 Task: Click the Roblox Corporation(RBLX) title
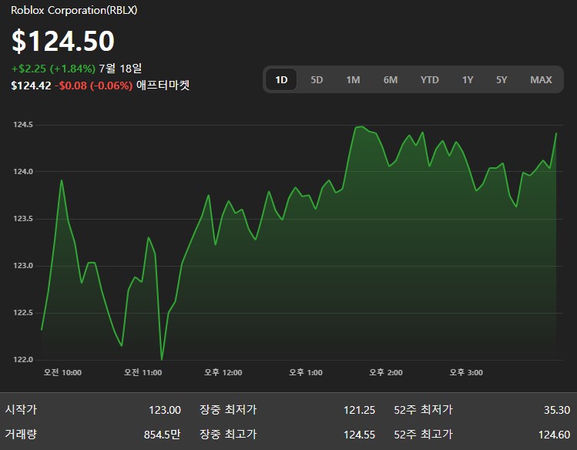(x=74, y=10)
